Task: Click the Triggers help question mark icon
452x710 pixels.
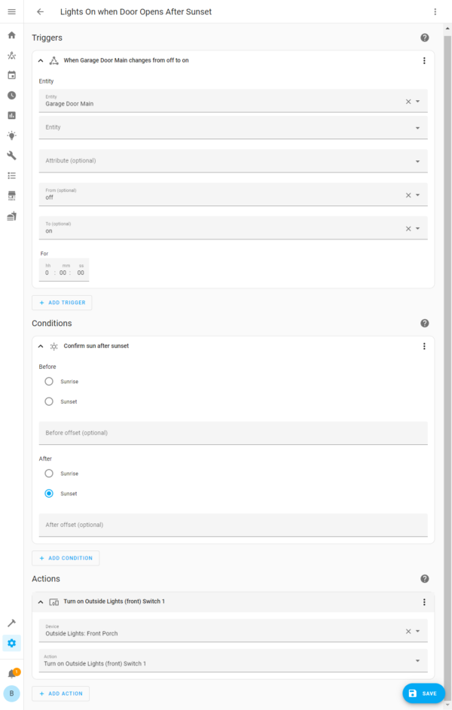Action: [x=424, y=37]
